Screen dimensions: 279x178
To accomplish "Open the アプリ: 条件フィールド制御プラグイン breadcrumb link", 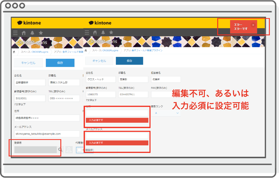I will (x=143, y=50).
